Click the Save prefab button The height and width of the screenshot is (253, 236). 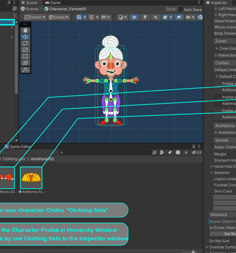click(171, 9)
